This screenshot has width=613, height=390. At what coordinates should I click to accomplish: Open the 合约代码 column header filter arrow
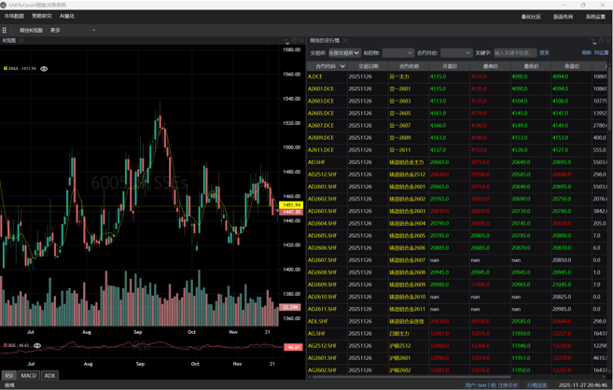pos(342,66)
